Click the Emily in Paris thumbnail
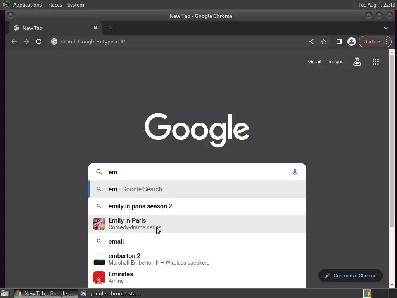 click(x=99, y=224)
